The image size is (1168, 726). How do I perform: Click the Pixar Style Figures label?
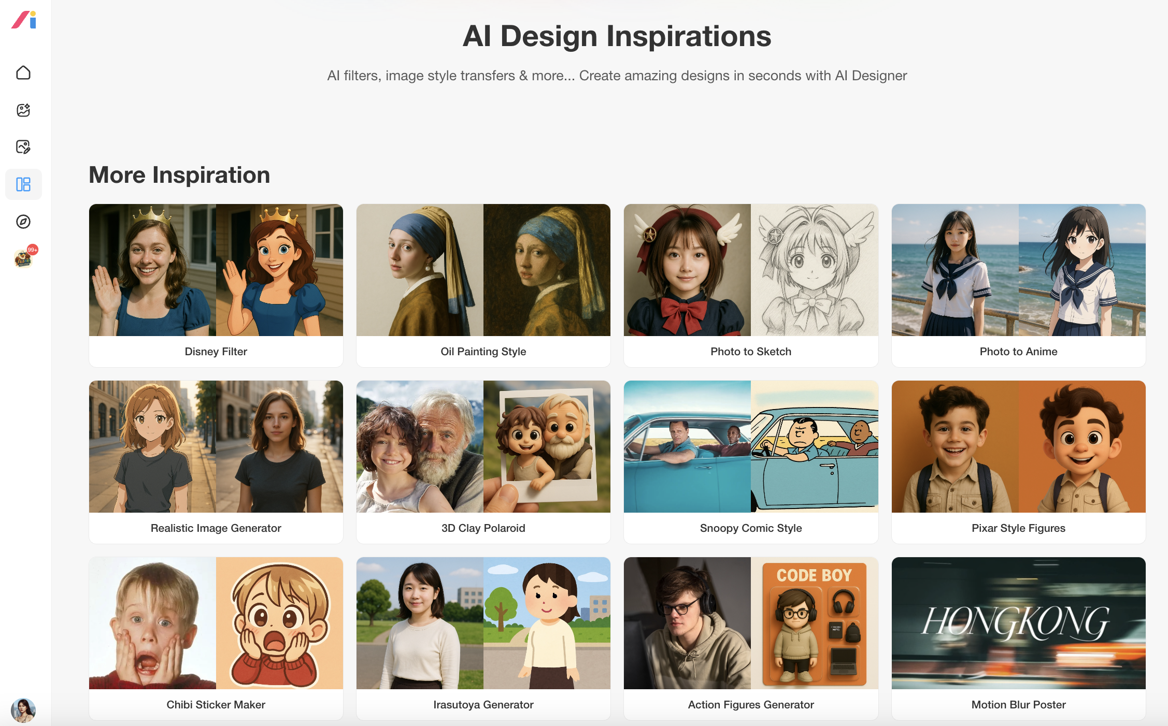pos(1018,528)
